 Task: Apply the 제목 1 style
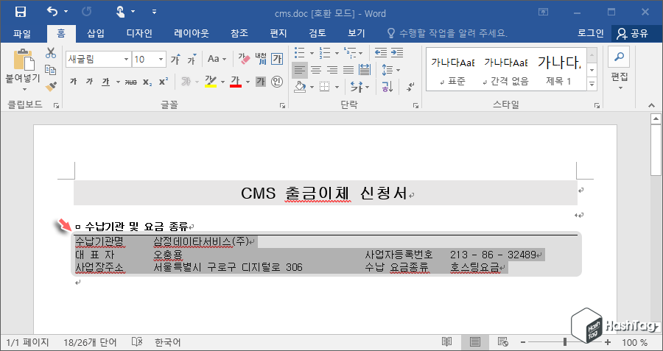(x=558, y=70)
